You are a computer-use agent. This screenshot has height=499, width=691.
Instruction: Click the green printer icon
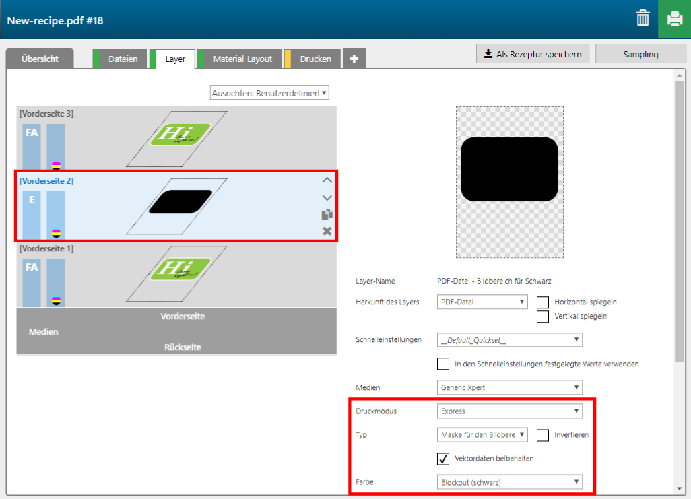click(x=674, y=19)
